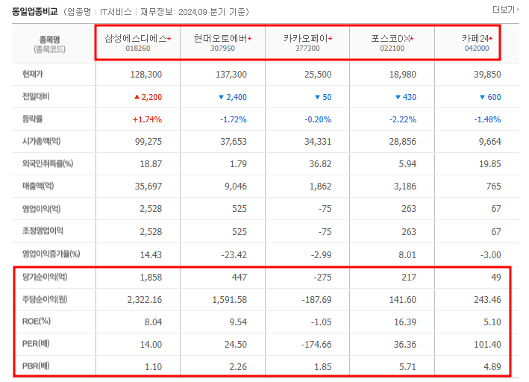Select the PER(배) row label
Viewport: 529px width, 382px height.
click(36, 343)
